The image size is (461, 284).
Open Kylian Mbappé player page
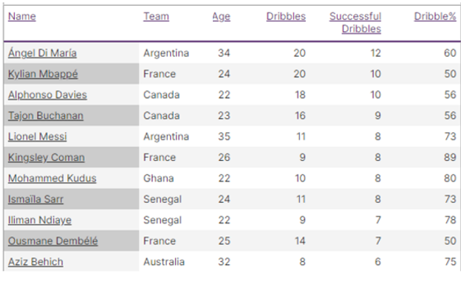tap(43, 74)
